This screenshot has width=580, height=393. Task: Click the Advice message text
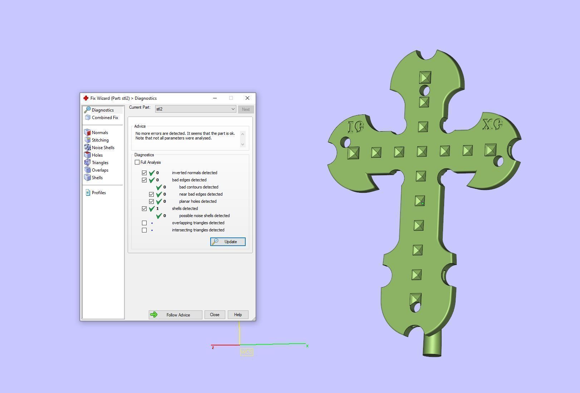pos(185,136)
